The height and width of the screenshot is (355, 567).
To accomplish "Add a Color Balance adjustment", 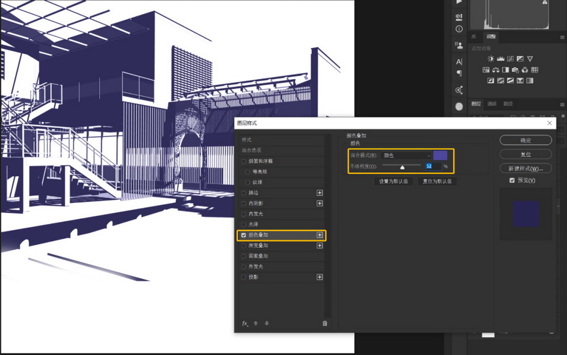I will tap(496, 70).
